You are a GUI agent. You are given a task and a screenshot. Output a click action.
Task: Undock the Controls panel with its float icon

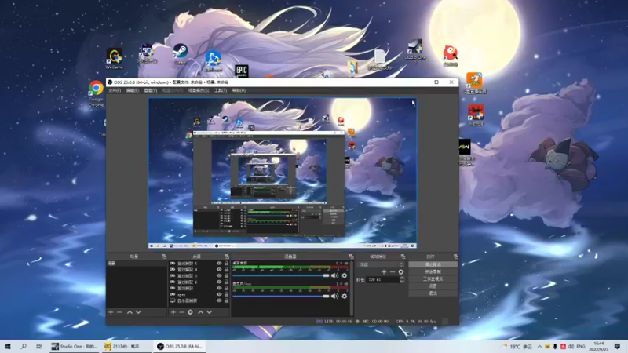coord(456,257)
